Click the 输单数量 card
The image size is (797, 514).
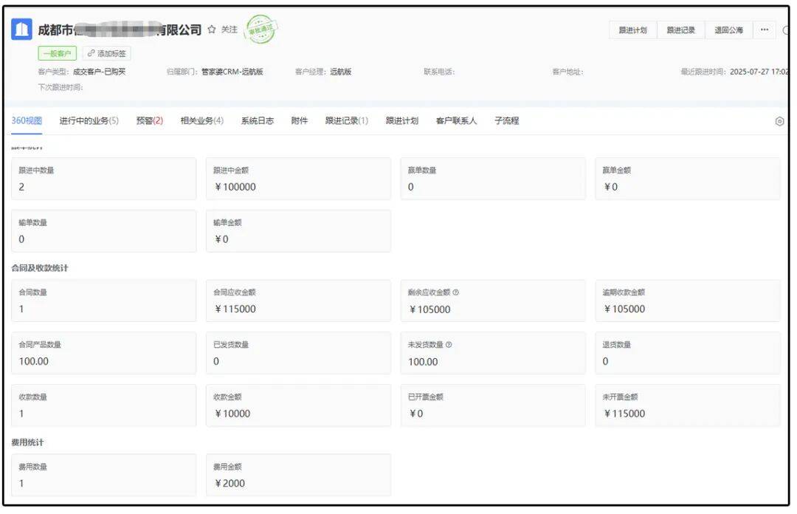click(104, 231)
